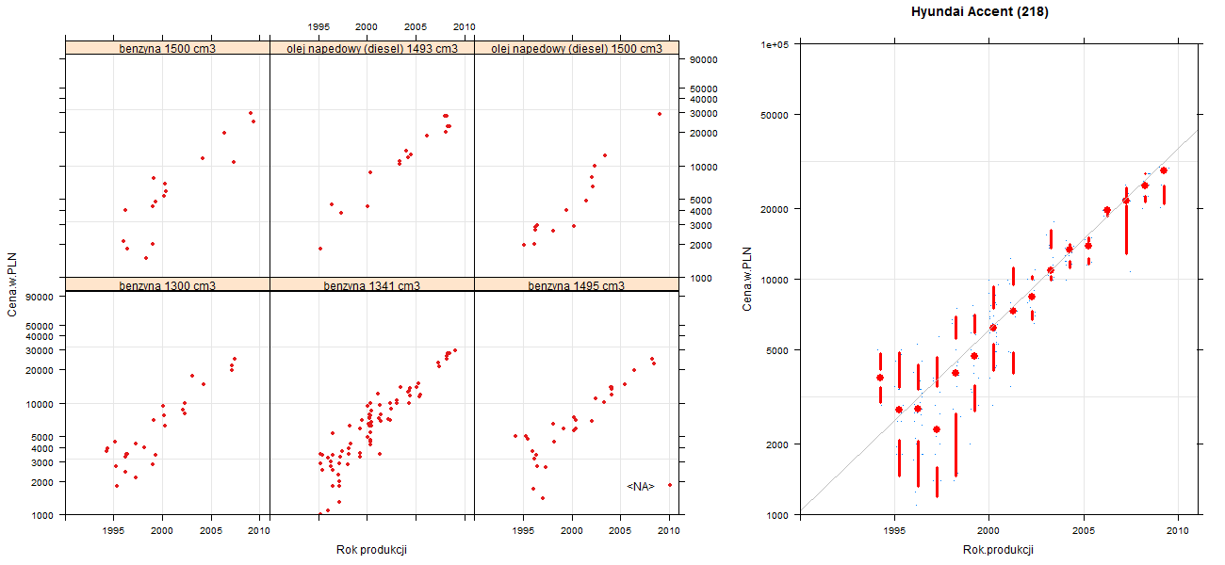The image size is (1225, 565).
Task: Click 'Cena.w.PLN' label beside the six-panel plot
Action: pyautogui.click(x=12, y=284)
